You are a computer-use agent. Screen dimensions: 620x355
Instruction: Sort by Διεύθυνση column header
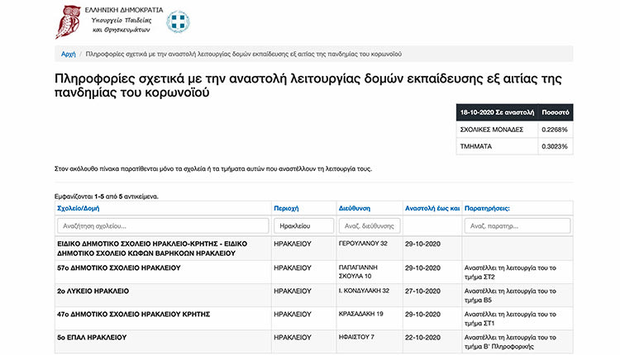click(355, 208)
